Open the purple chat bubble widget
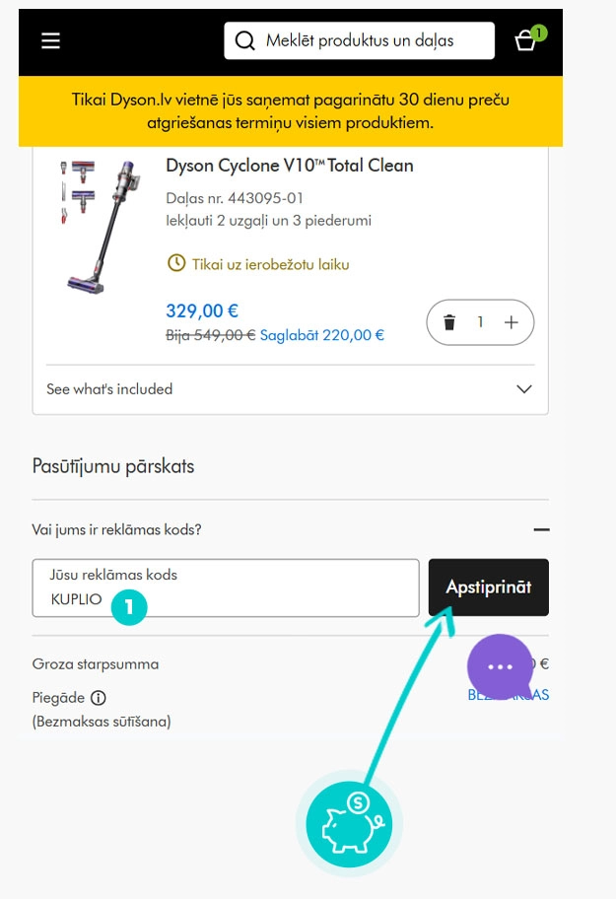616x899 pixels. [x=501, y=666]
